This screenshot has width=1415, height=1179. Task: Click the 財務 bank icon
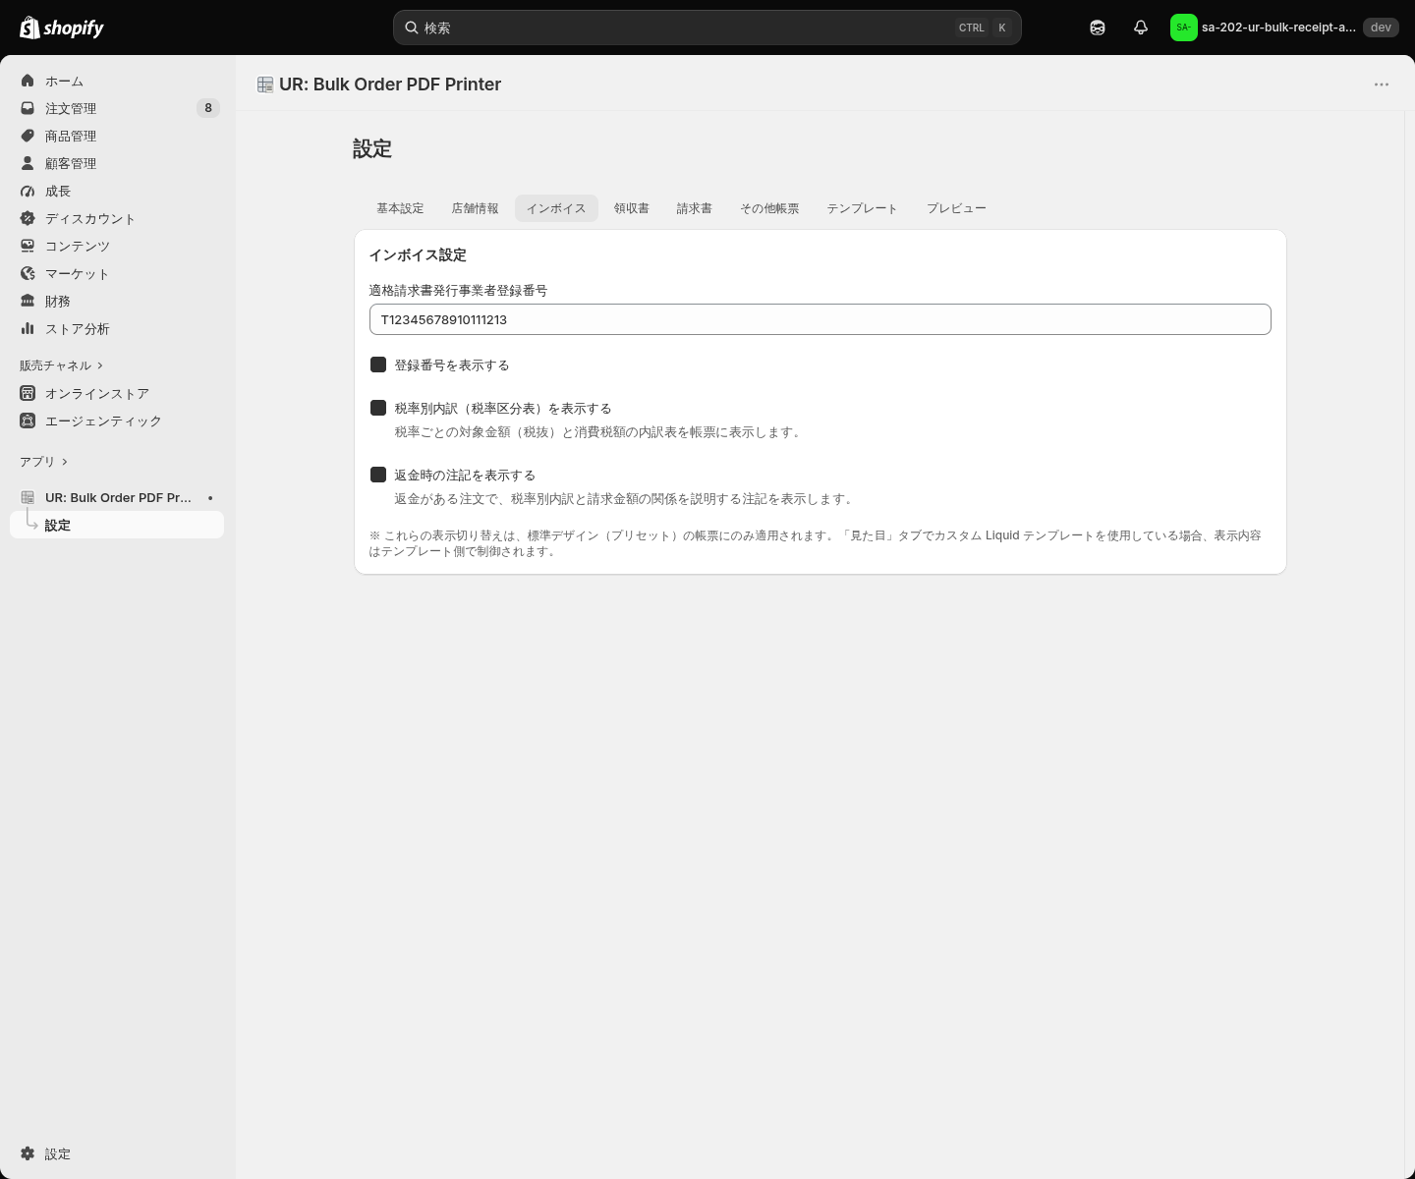pyautogui.click(x=28, y=301)
